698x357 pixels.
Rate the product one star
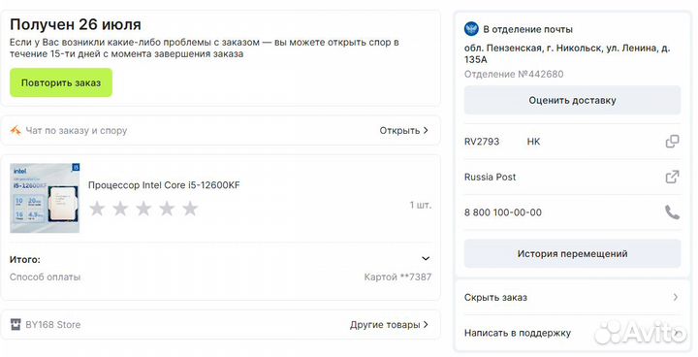pyautogui.click(x=97, y=209)
